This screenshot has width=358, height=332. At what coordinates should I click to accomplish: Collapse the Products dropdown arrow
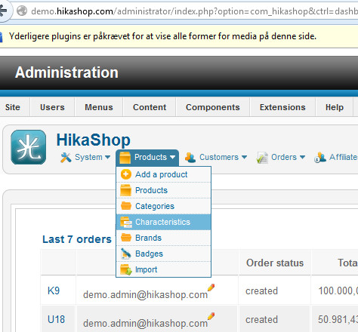click(x=172, y=157)
